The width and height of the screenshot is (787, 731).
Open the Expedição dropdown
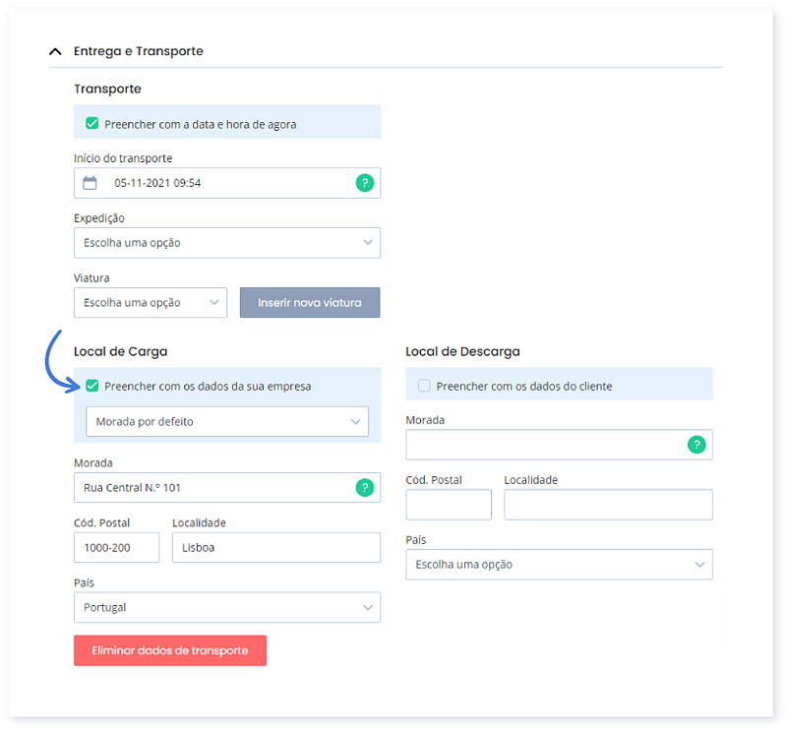coord(226,242)
